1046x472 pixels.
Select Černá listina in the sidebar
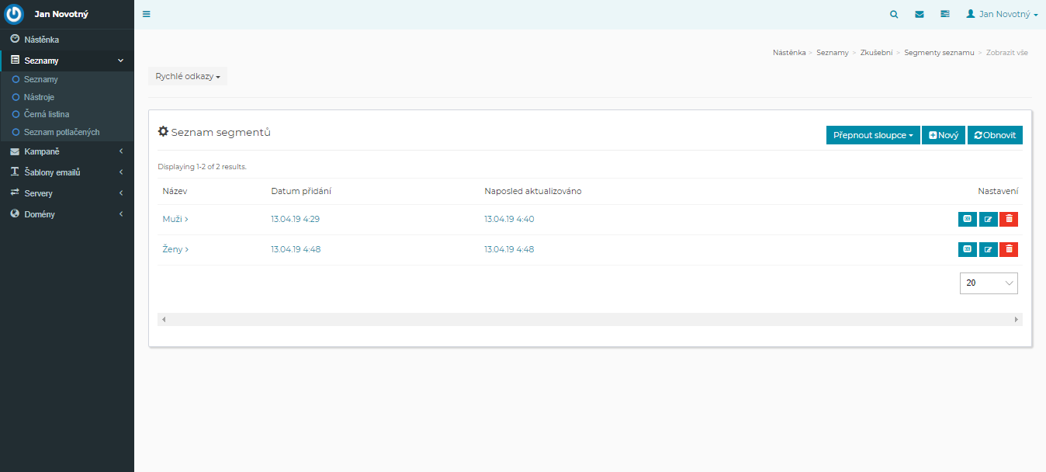pos(47,114)
